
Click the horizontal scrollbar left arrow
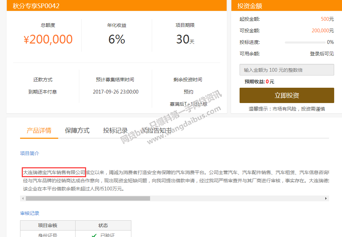(23, 199)
